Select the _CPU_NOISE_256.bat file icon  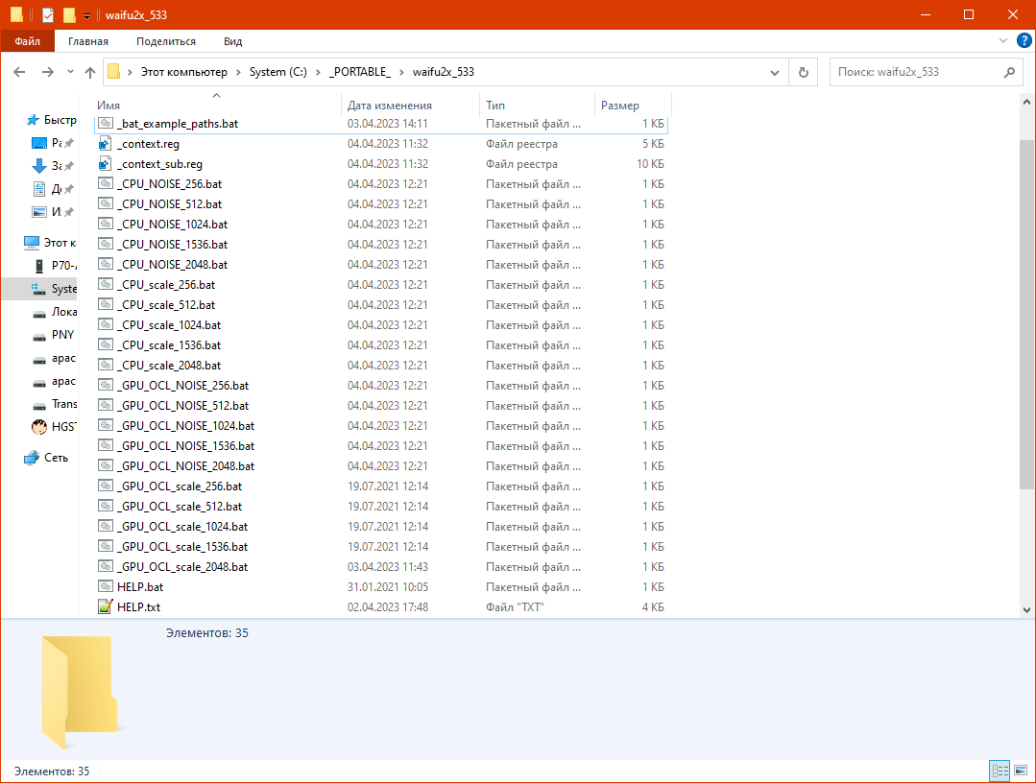coord(105,183)
